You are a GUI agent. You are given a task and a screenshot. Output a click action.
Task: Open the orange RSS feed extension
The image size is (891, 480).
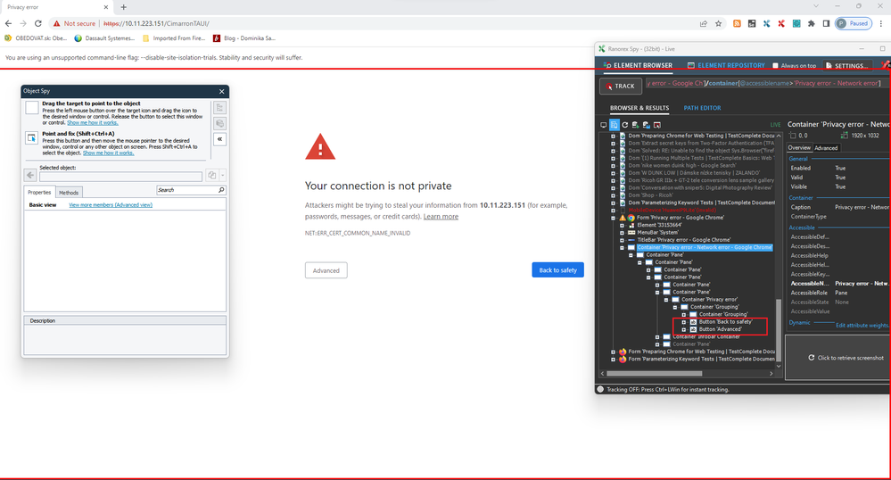point(737,23)
